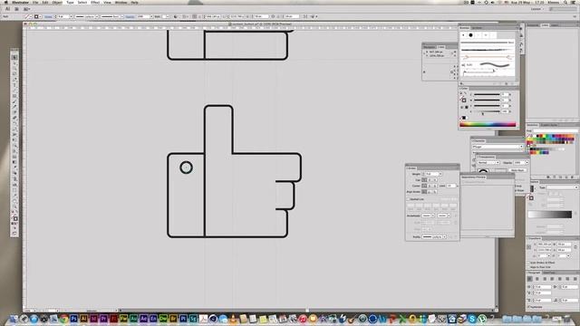Image resolution: width=580 pixels, height=326 pixels.
Task: Open Weight dropdown in Stroke panel
Action: coord(440,174)
